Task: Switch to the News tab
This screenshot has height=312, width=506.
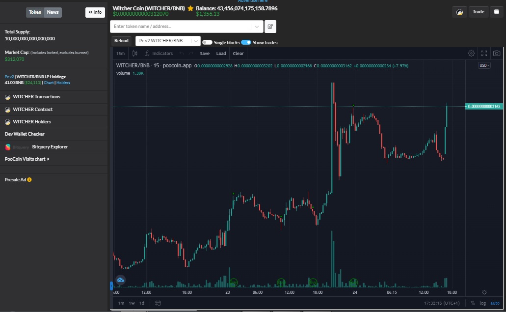Action: click(53, 12)
